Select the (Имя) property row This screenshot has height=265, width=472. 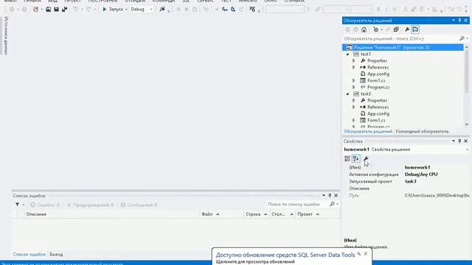(x=406, y=167)
